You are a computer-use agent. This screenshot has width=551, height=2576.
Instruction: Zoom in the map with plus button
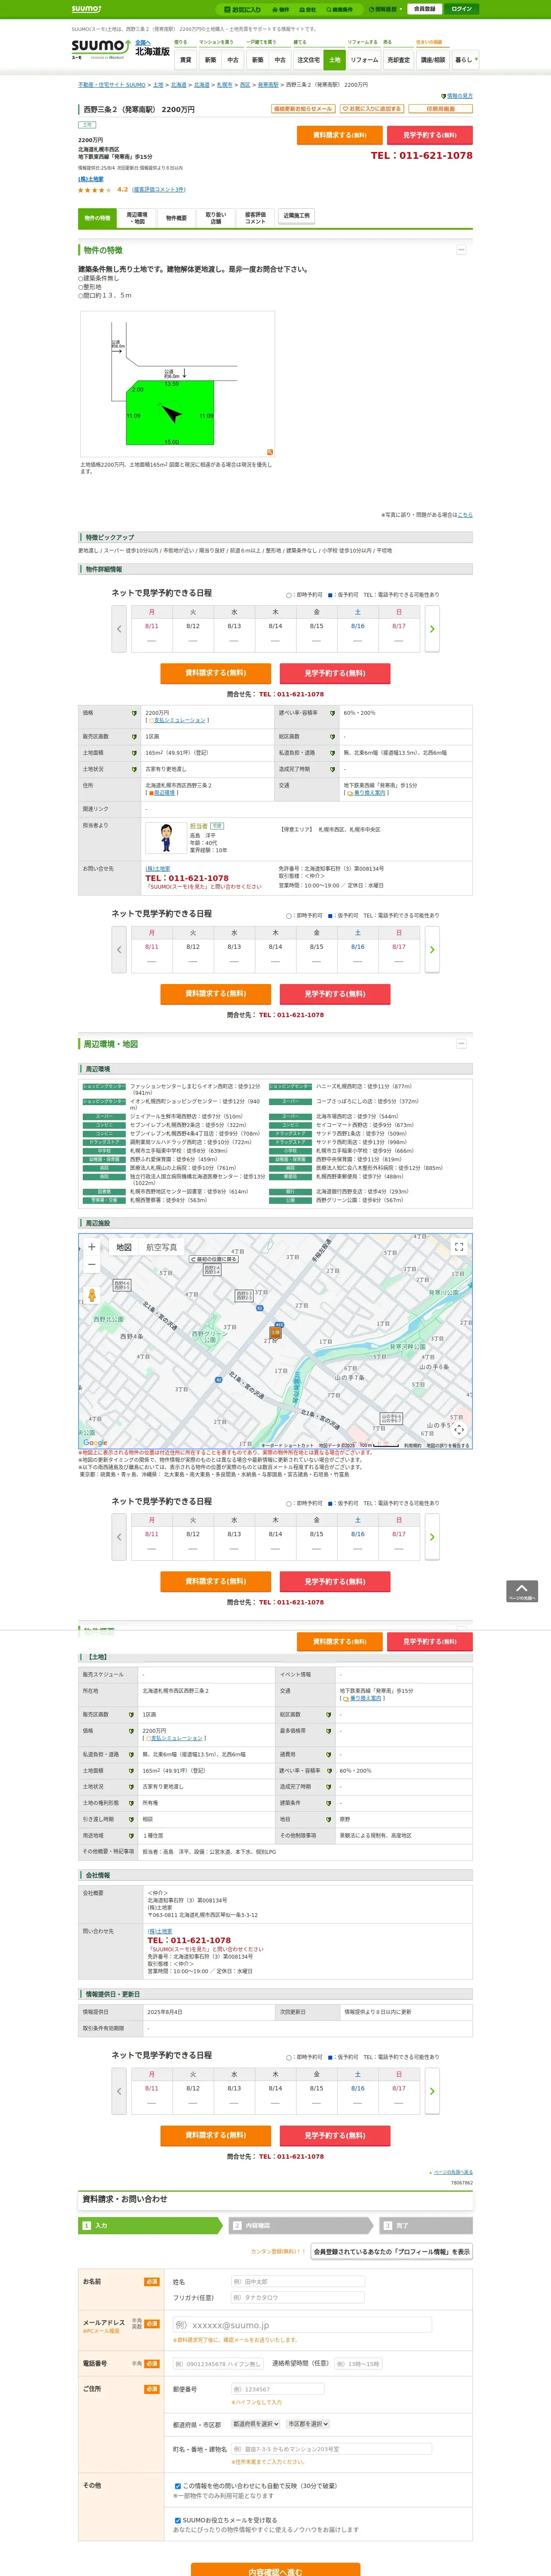pyautogui.click(x=92, y=1247)
